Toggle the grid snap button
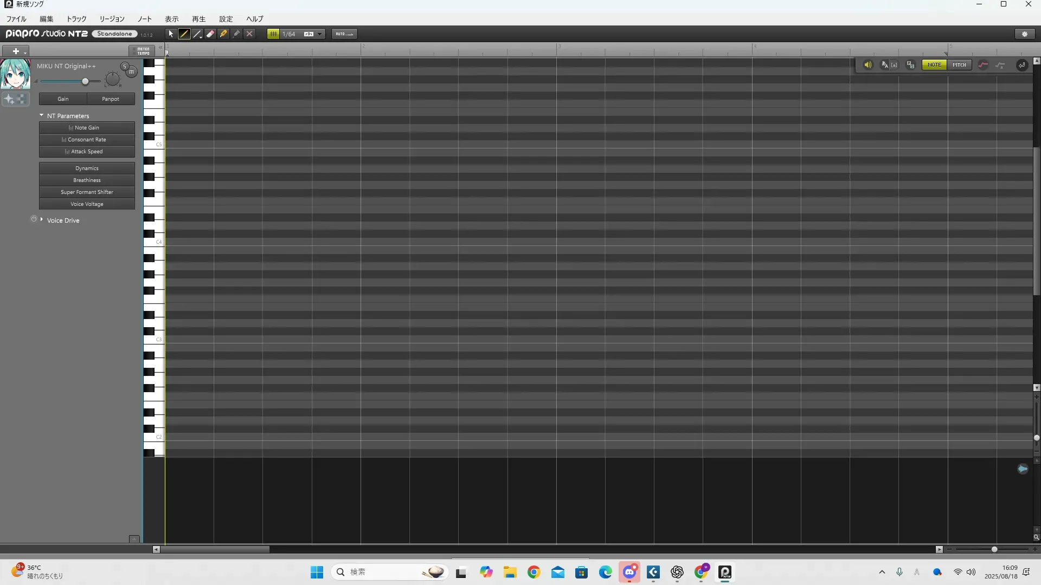This screenshot has height=585, width=1041. pos(273,34)
